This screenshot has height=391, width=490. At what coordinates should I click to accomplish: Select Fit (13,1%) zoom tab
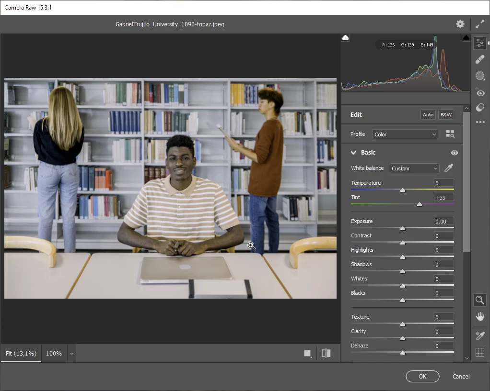tap(21, 353)
